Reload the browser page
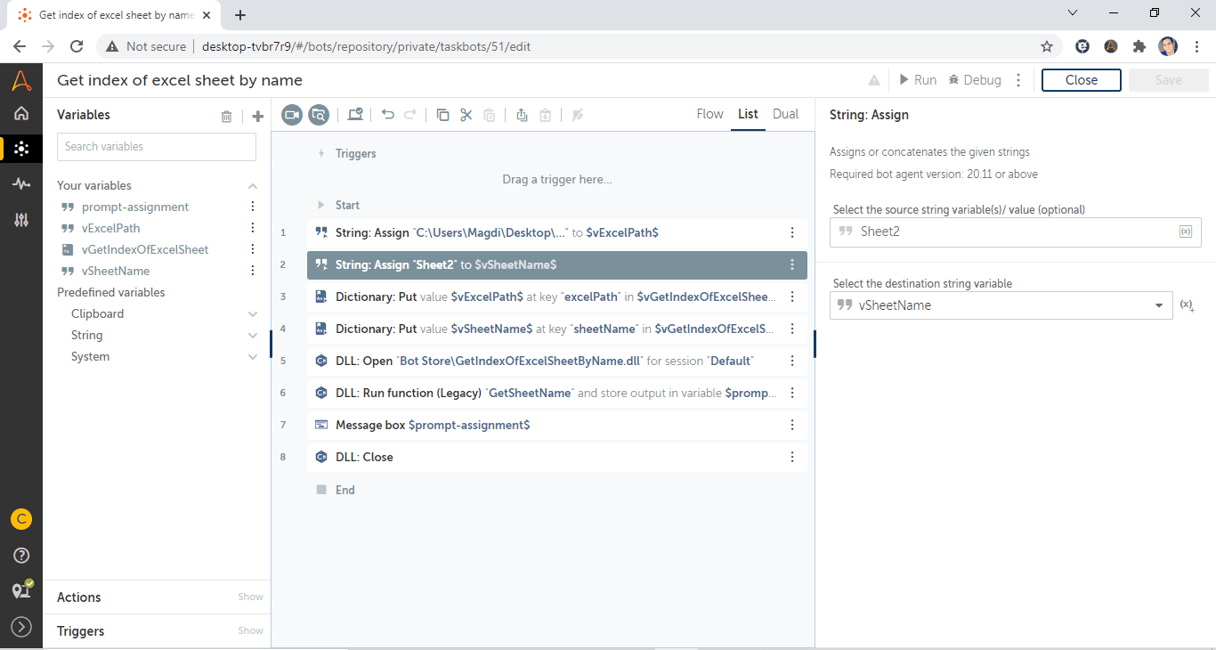This screenshot has width=1216, height=650. coord(77,46)
